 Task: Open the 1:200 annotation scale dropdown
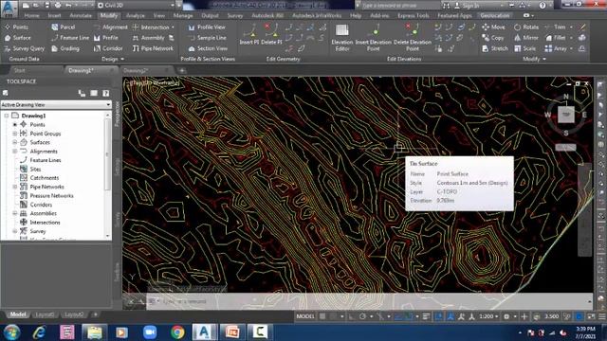coord(488,316)
